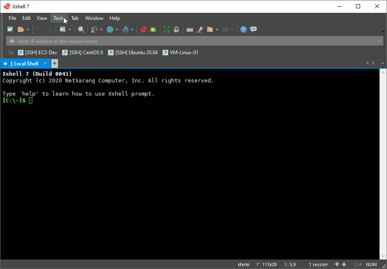This screenshot has height=269, width=387.
Task: Click the red flag add-to-links-bar icon
Action: tap(11, 53)
